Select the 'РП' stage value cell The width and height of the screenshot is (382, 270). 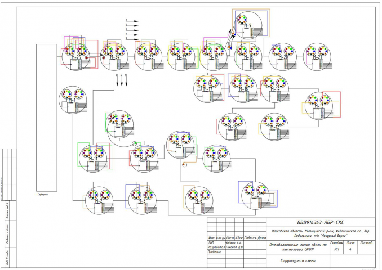pos(337,250)
